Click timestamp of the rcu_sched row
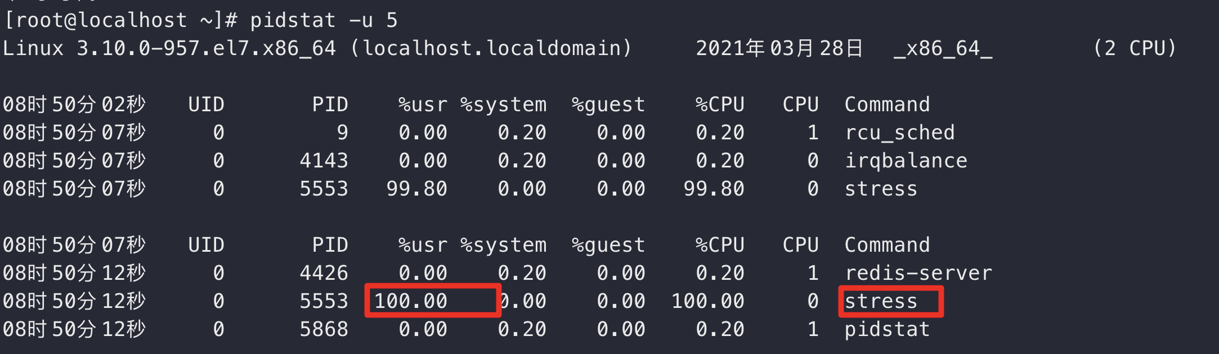1219x354 pixels. click(74, 133)
